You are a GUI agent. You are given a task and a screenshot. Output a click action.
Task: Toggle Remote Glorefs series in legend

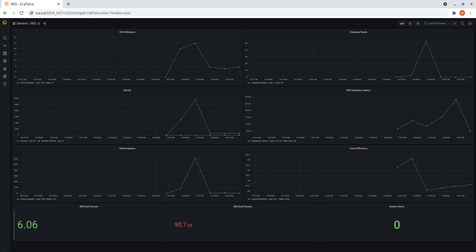click(x=48, y=141)
